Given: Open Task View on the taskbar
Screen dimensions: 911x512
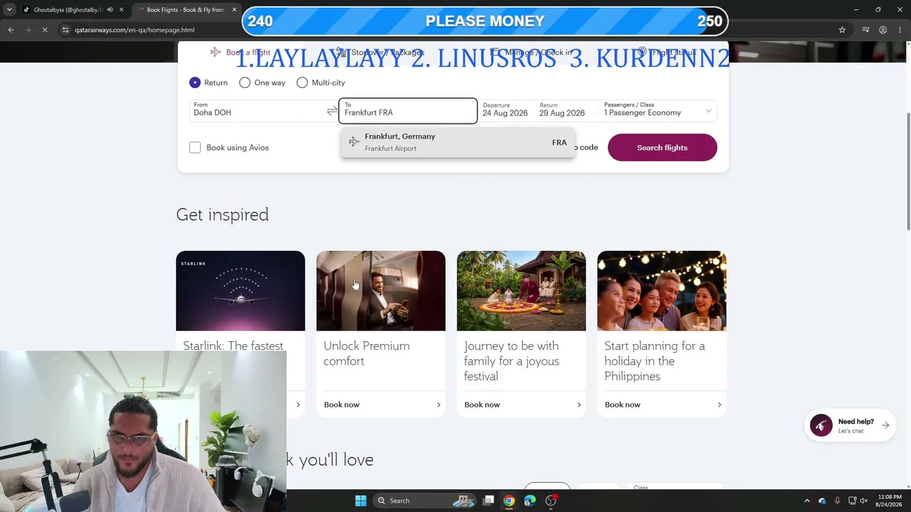Looking at the screenshot, I should pos(488,501).
